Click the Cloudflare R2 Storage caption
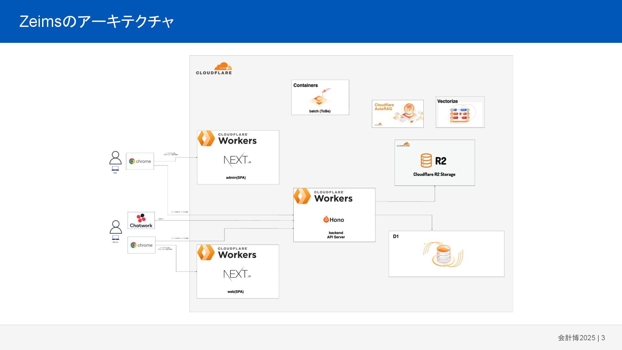This screenshot has width=622, height=350. pyautogui.click(x=434, y=174)
